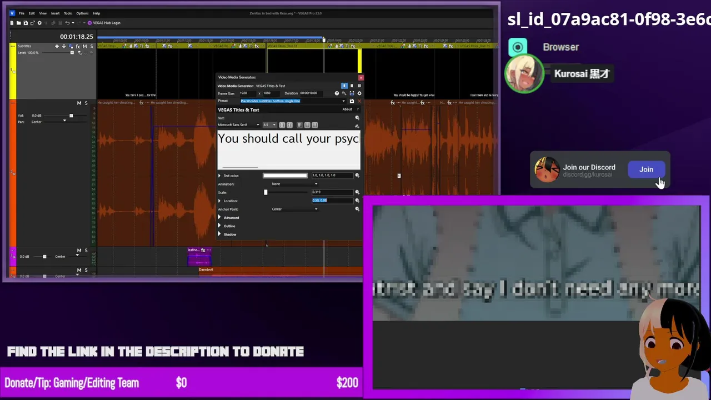Click the Undo arrow in the toolbar
The height and width of the screenshot is (400, 711).
pyautogui.click(x=67, y=23)
